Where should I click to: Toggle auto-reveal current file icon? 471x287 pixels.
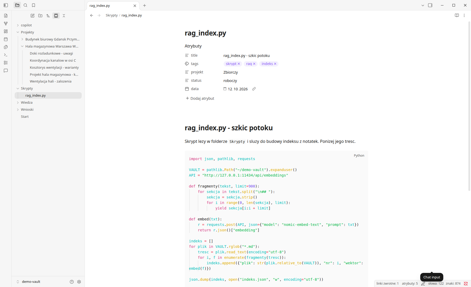pyautogui.click(x=56, y=16)
